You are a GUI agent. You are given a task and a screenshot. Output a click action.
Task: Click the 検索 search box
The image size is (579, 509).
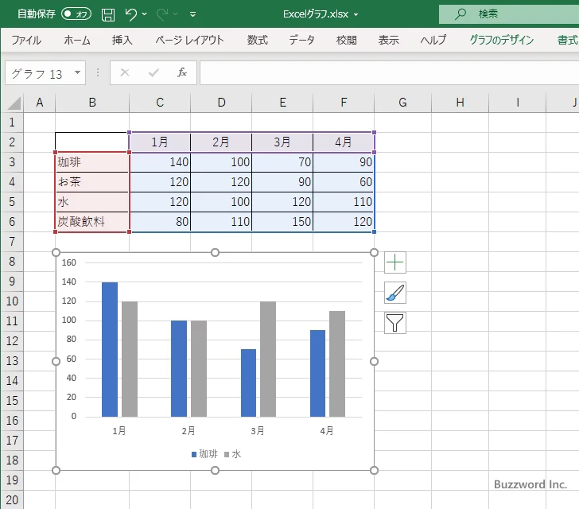[509, 14]
